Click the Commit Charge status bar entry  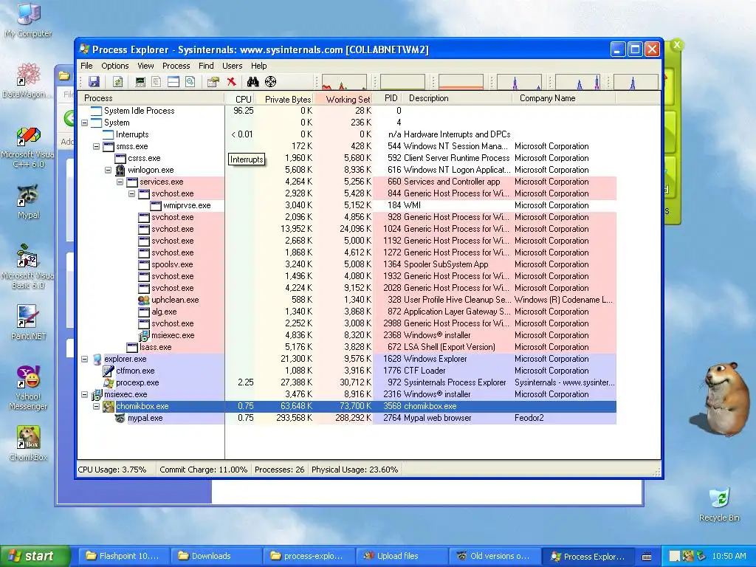pos(203,470)
